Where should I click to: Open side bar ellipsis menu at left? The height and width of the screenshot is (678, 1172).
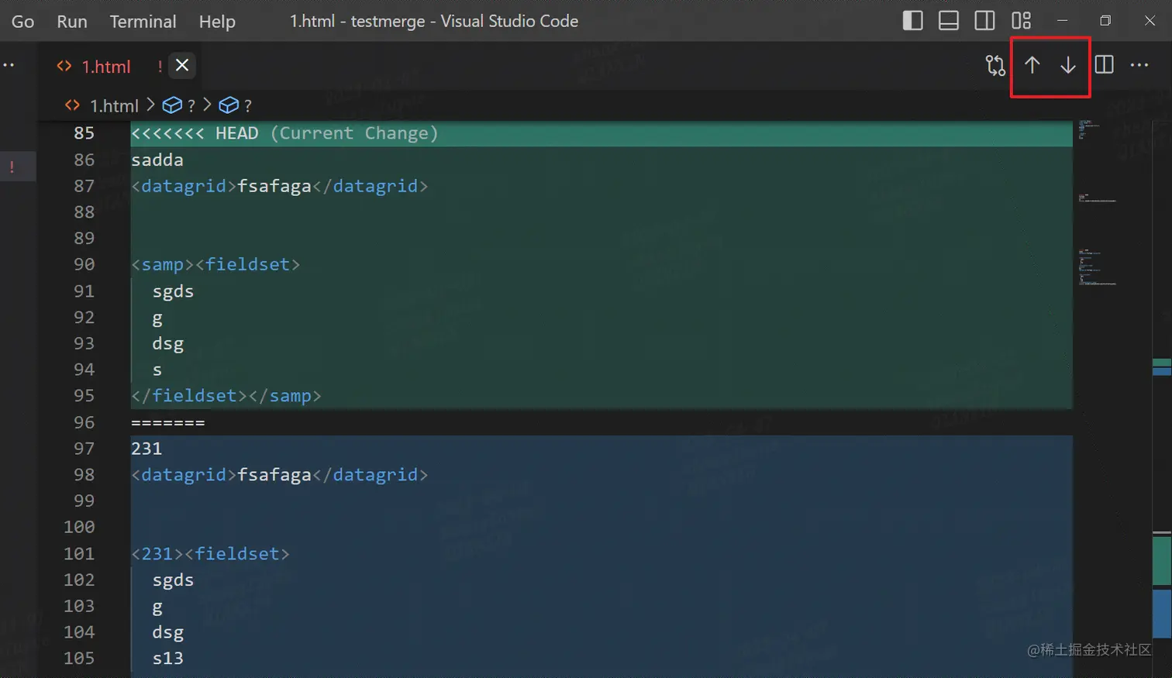click(x=9, y=65)
